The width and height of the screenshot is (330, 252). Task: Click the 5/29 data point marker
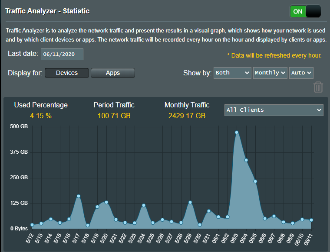[x=190, y=202]
